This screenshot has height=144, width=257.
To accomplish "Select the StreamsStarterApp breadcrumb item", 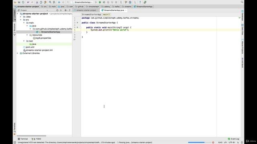I will tap(143, 6).
